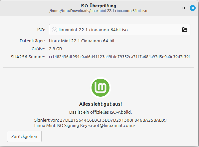This screenshot has width=199, height=147.
Task: Click the Zurückgehen button
Action: coord(24,136)
